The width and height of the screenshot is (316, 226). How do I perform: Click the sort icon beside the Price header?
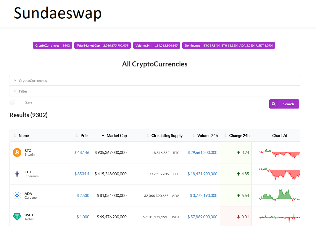[76, 136]
